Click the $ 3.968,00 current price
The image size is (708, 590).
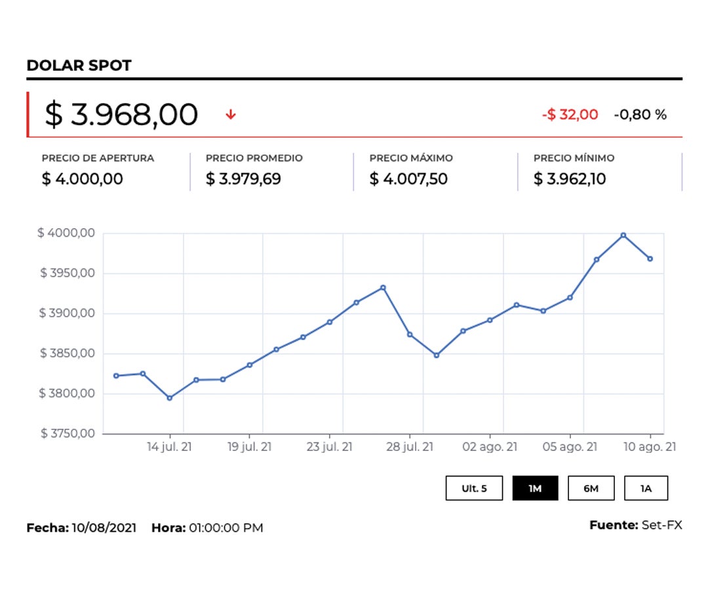121,115
